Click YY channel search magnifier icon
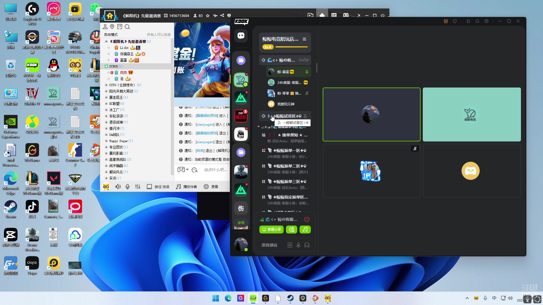 click(127, 27)
